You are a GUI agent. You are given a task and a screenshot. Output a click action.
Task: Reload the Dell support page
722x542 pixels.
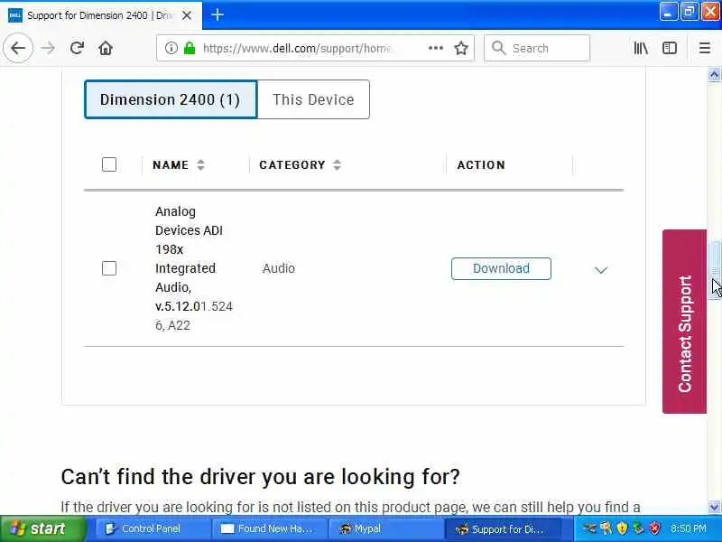77,48
